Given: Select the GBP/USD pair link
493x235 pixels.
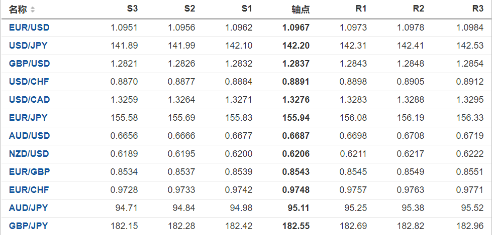Looking at the screenshot, I should [x=29, y=64].
